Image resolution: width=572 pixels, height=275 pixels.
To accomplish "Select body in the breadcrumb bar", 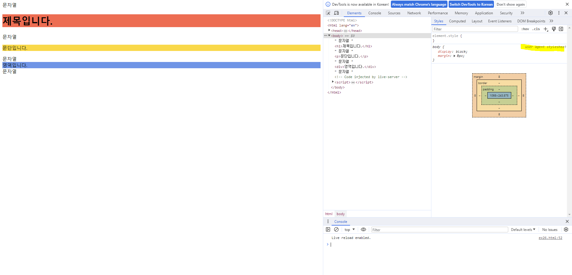I will [x=341, y=214].
